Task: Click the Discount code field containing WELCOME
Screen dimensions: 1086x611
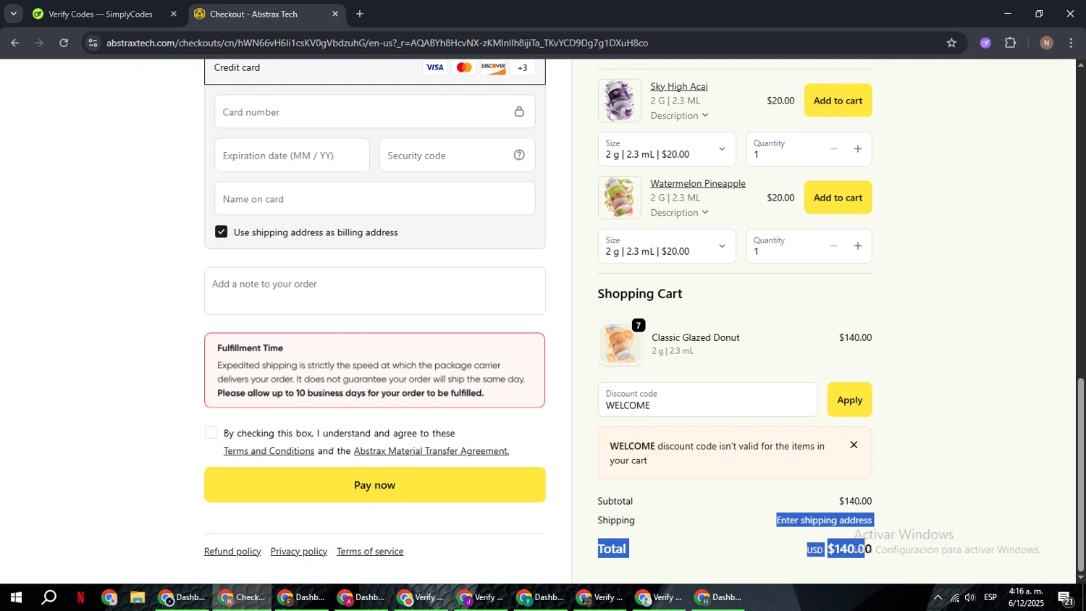Action: tap(707, 400)
